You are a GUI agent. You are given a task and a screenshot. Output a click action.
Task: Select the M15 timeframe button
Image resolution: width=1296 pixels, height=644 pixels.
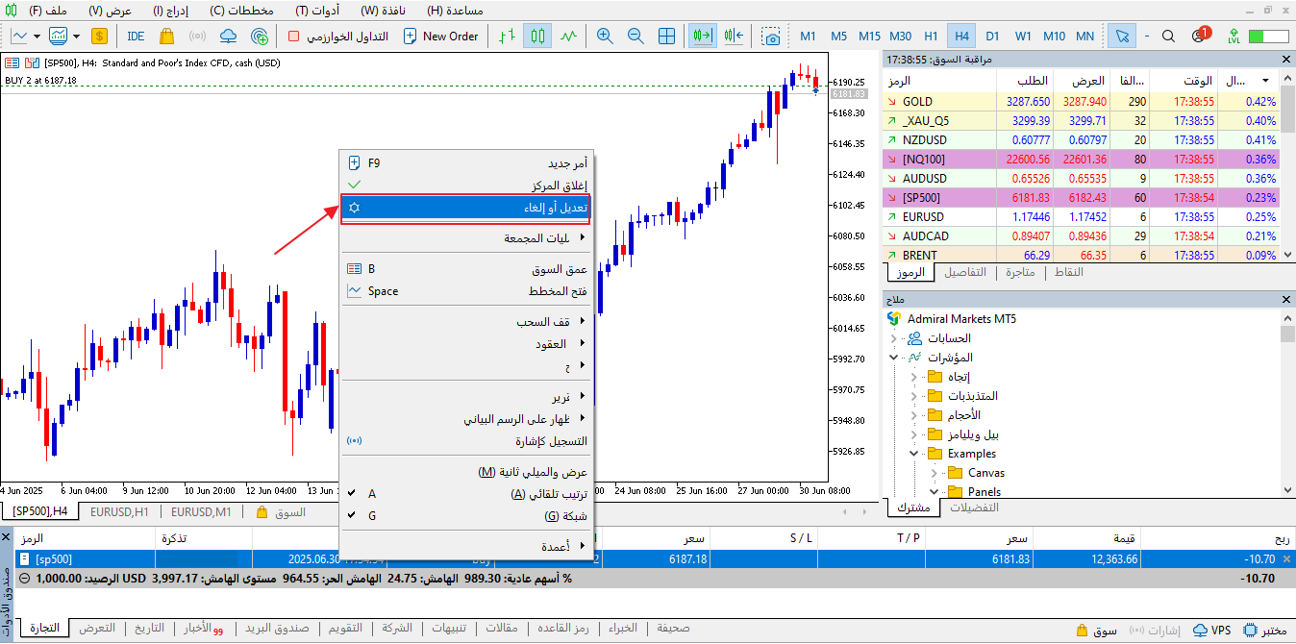869,36
